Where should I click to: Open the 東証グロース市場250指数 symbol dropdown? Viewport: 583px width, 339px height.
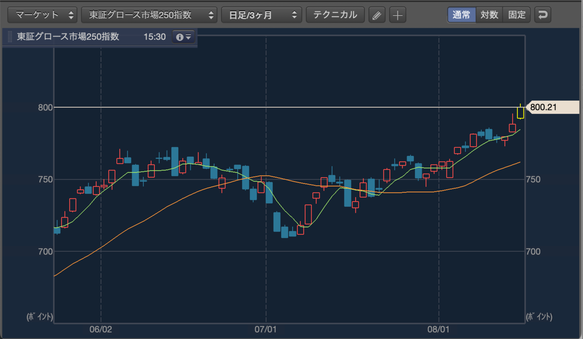click(x=149, y=15)
